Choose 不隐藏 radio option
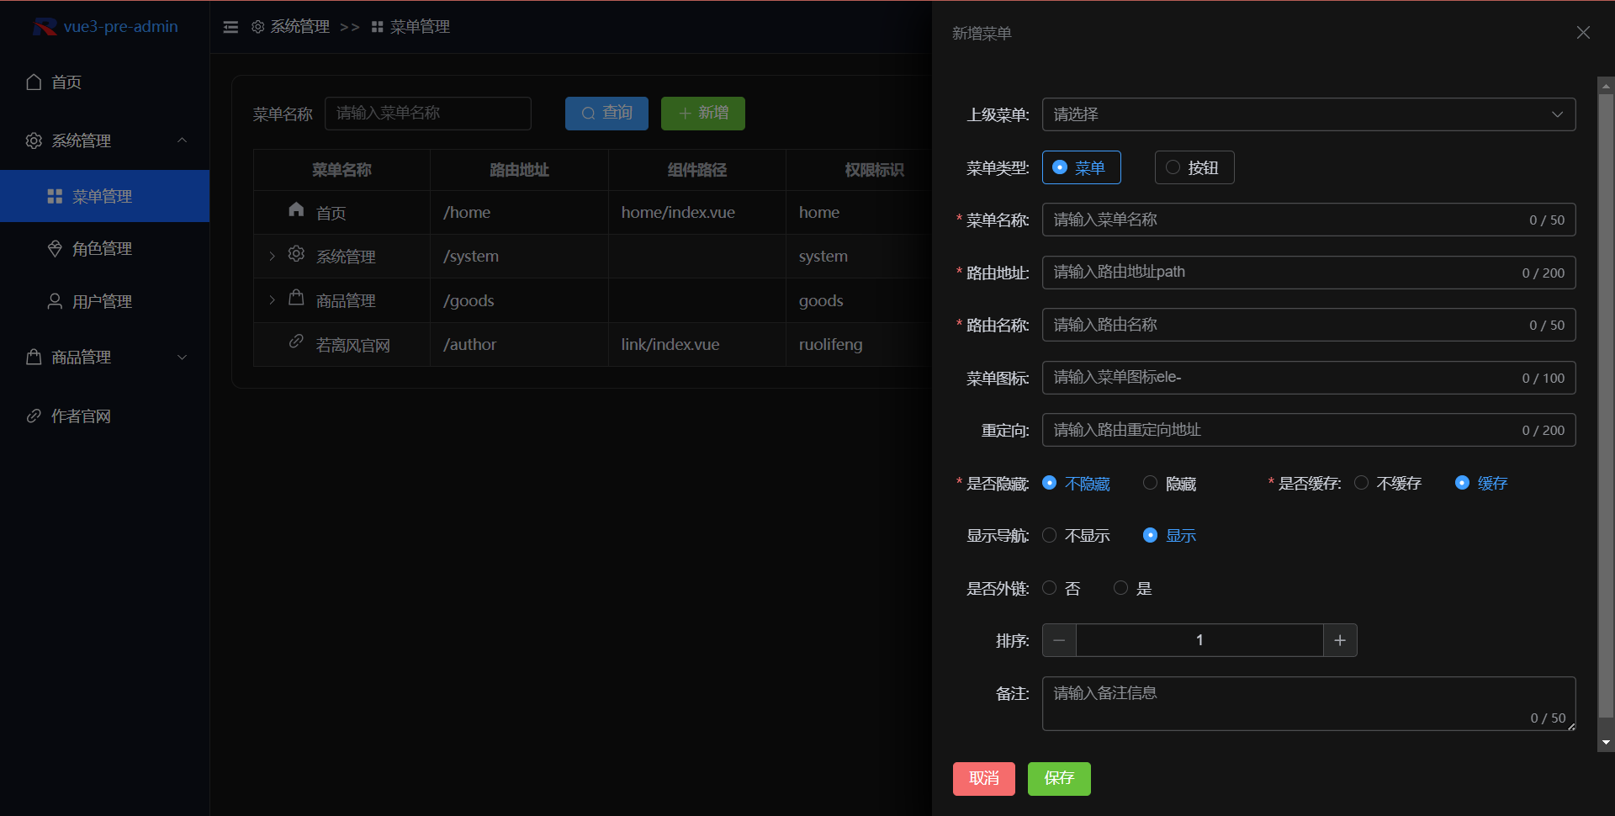1615x816 pixels. tap(1077, 483)
